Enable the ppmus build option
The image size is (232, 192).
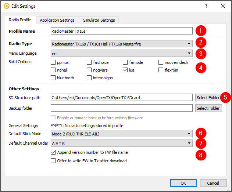(x=53, y=62)
